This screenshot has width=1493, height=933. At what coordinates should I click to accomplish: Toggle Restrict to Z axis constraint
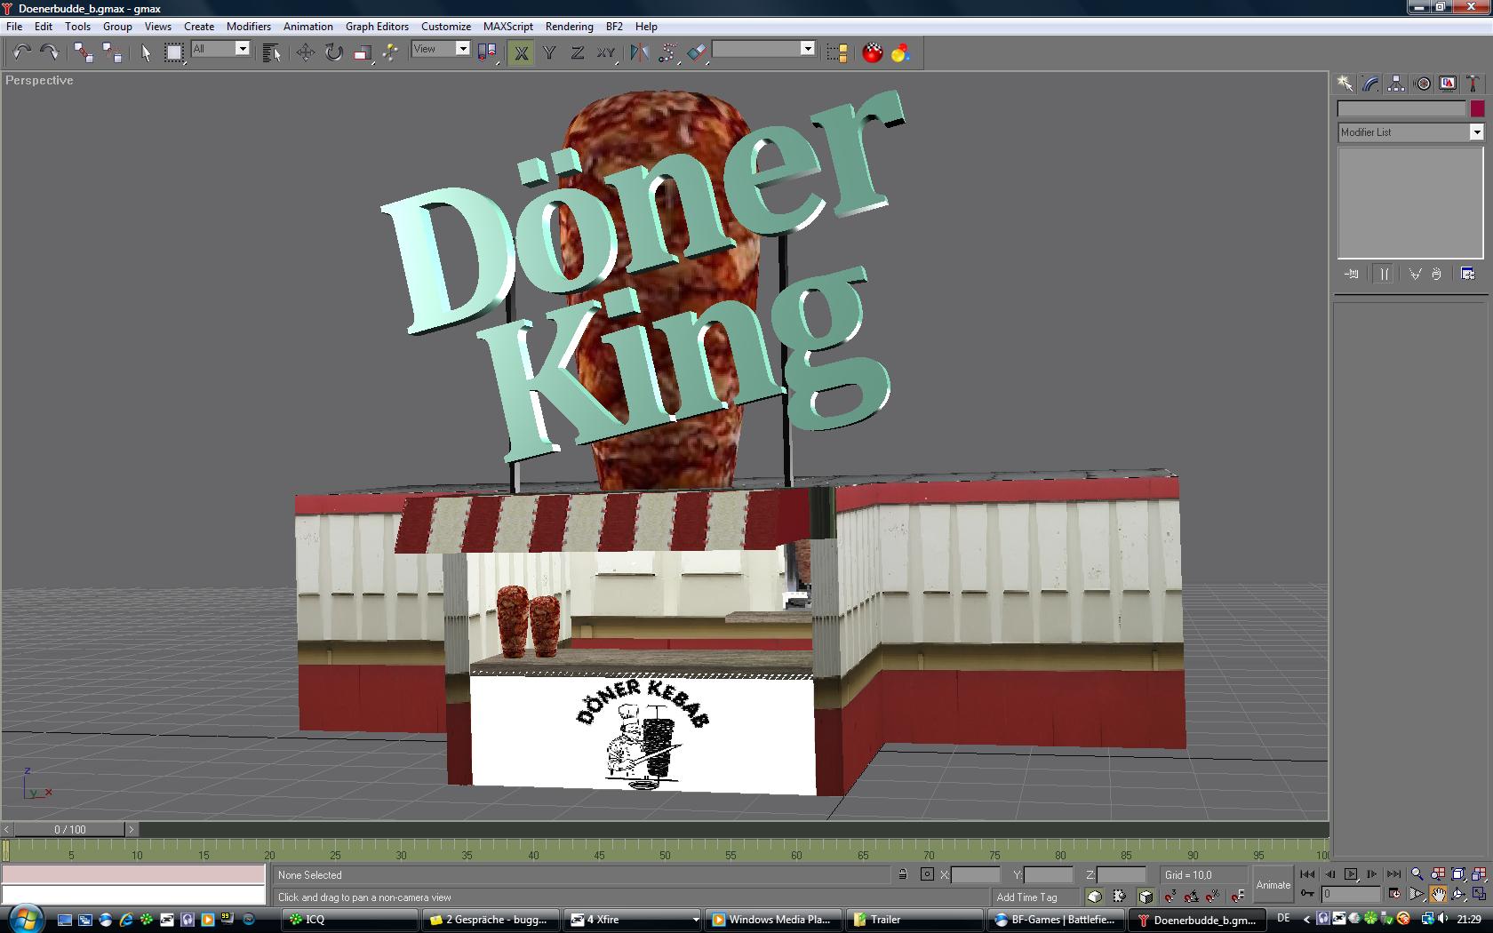pyautogui.click(x=578, y=52)
